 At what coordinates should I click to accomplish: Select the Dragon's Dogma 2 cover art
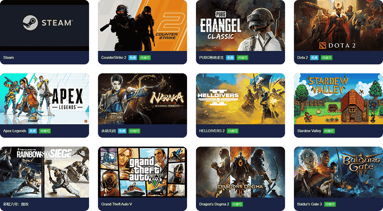240,172
